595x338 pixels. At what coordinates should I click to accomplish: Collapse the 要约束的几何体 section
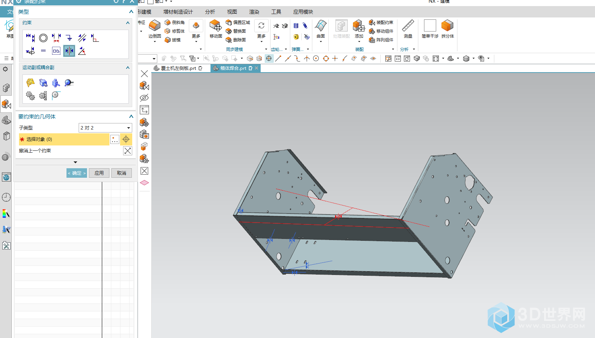(x=131, y=117)
